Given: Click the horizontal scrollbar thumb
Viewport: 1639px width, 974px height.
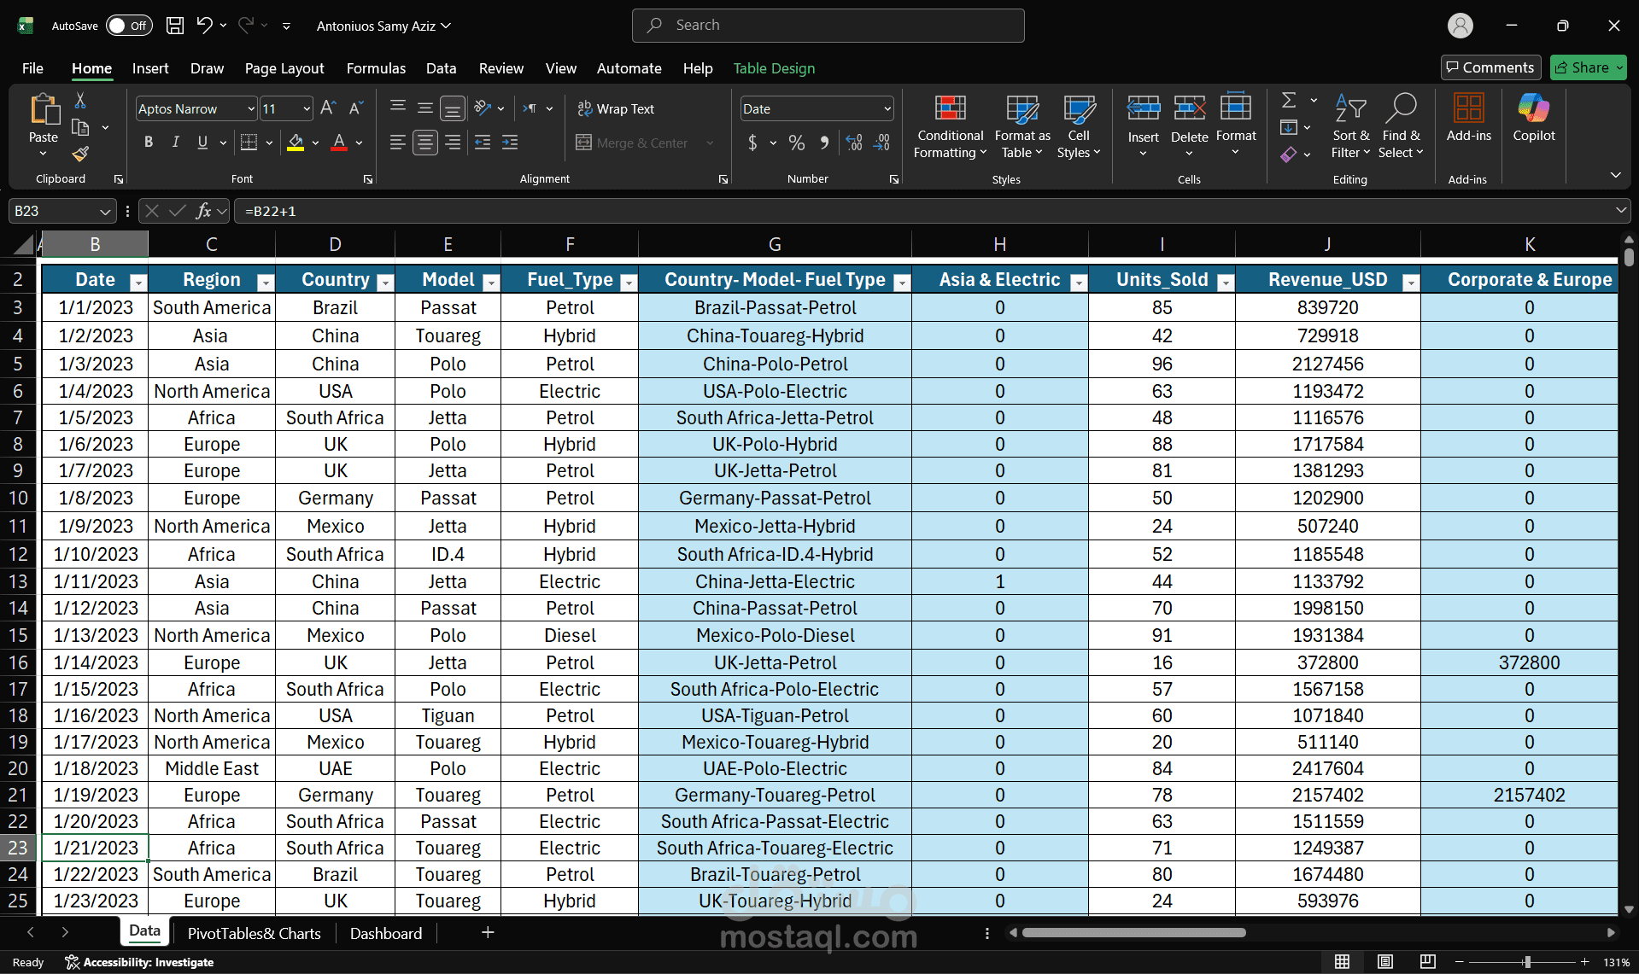Looking at the screenshot, I should tap(1134, 932).
